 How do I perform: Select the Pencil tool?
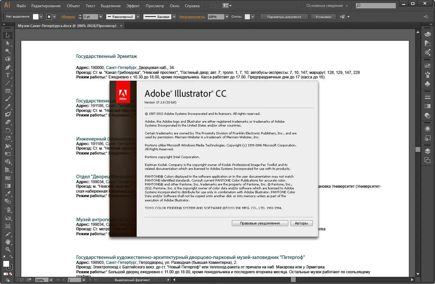point(8,106)
